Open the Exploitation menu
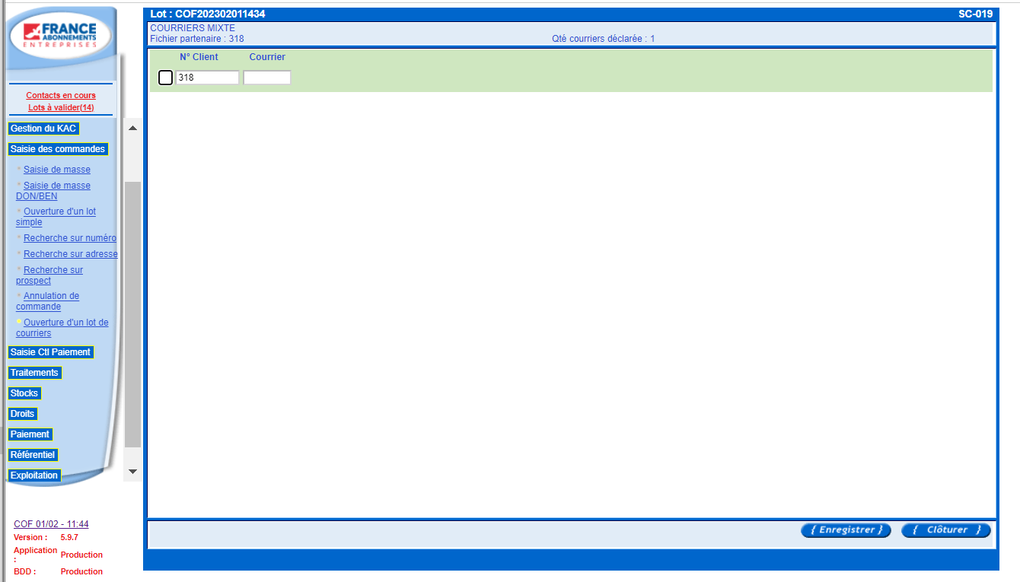 coord(34,475)
